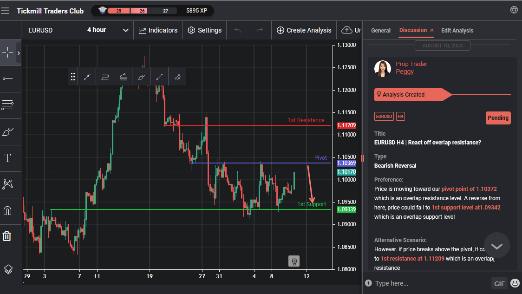
Task: Choose the XABCD pattern tool
Action: point(7,184)
